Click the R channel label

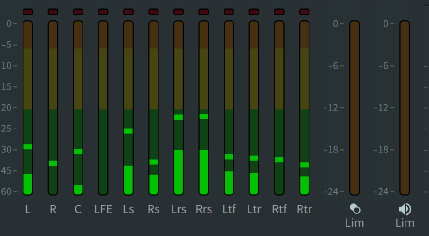coord(53,209)
